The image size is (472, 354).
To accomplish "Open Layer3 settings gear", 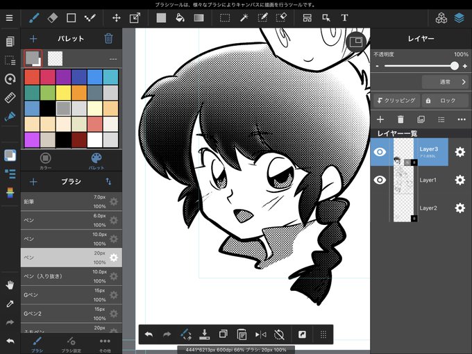I will click(x=460, y=152).
